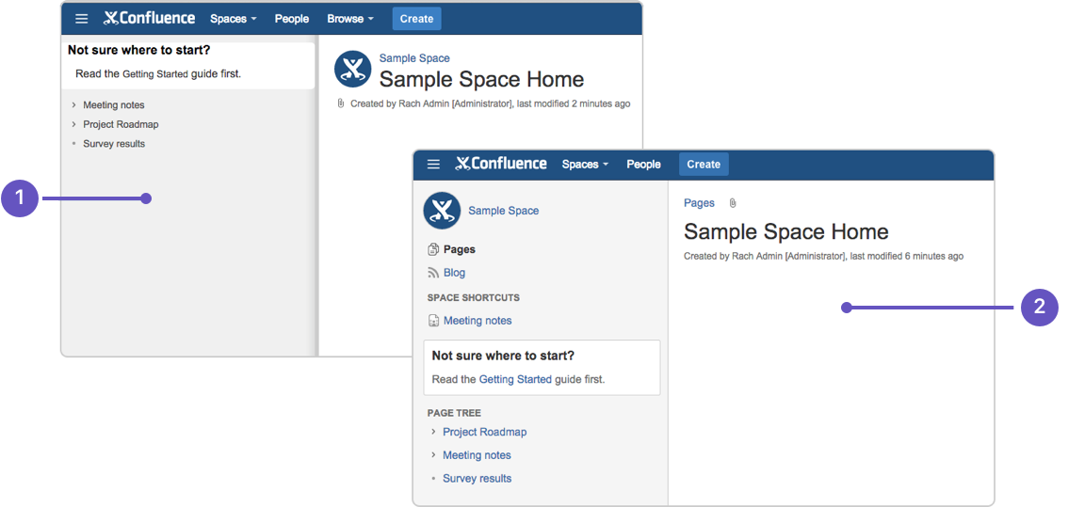Expand Meeting notes in the back window tree
The image size is (1068, 507).
click(x=73, y=105)
